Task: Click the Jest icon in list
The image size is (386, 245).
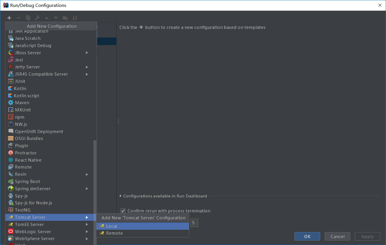Action: pyautogui.click(x=11, y=60)
